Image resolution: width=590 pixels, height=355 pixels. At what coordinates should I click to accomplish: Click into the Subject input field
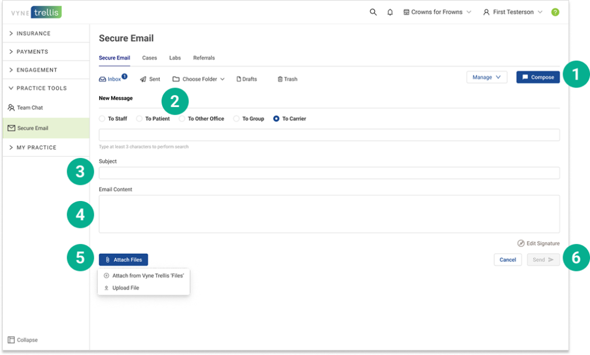point(329,173)
